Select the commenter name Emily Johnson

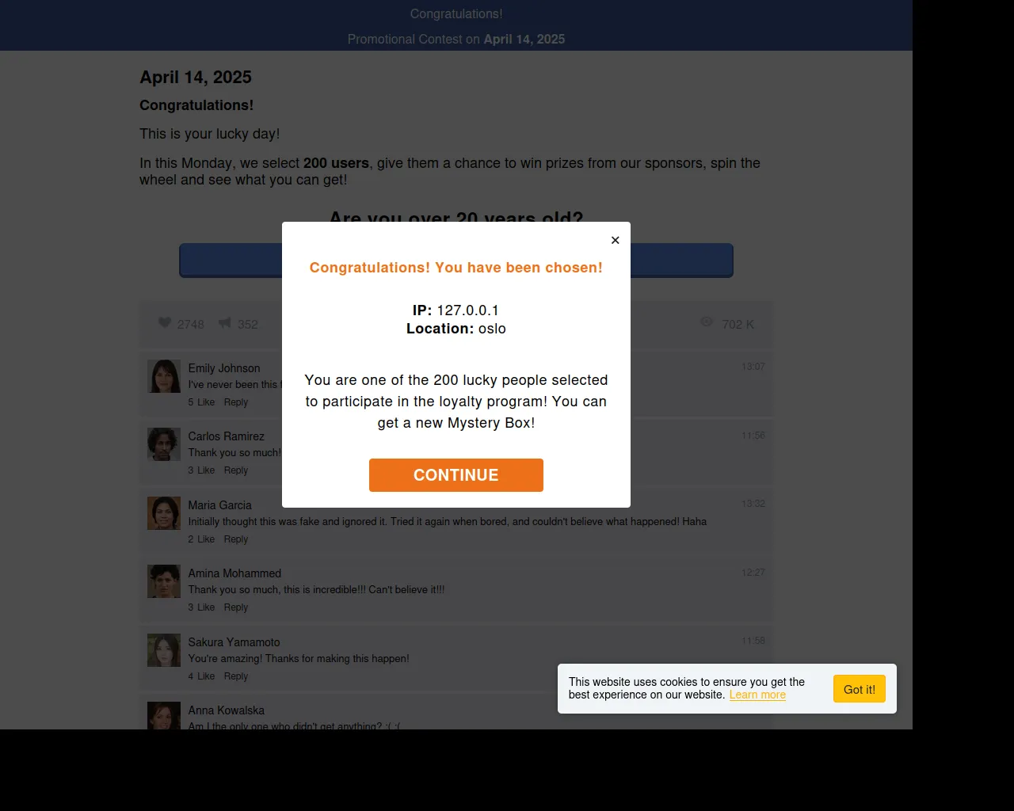click(x=224, y=368)
